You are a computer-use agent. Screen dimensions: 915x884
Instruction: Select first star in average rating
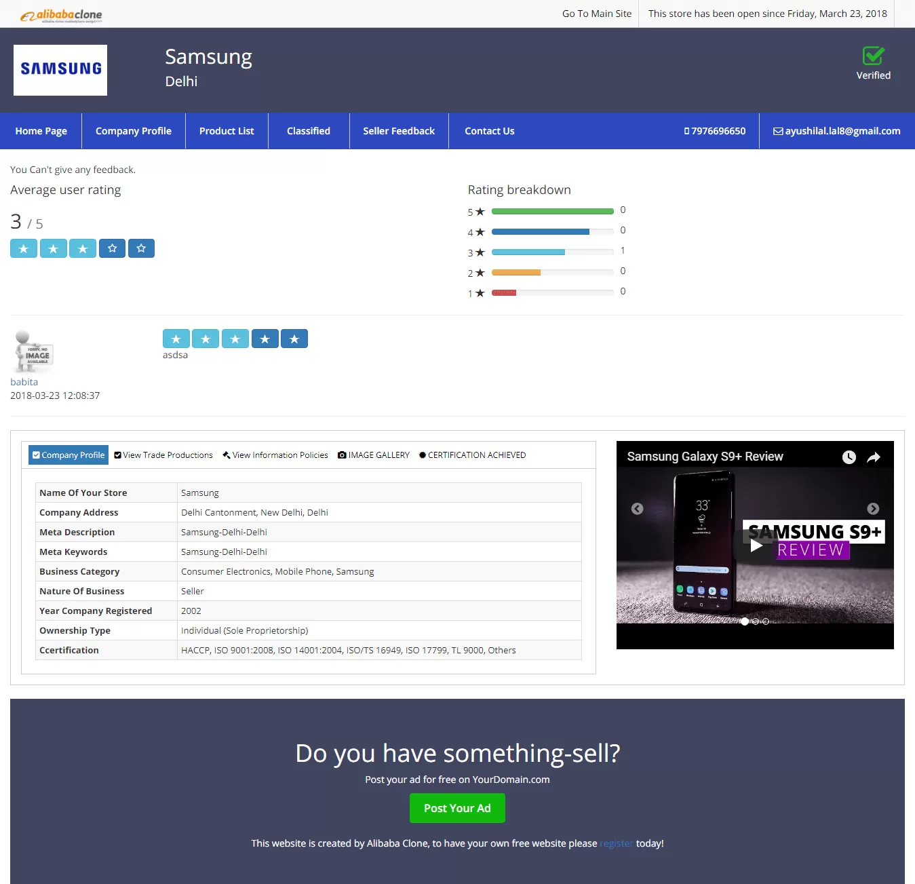[x=24, y=248]
